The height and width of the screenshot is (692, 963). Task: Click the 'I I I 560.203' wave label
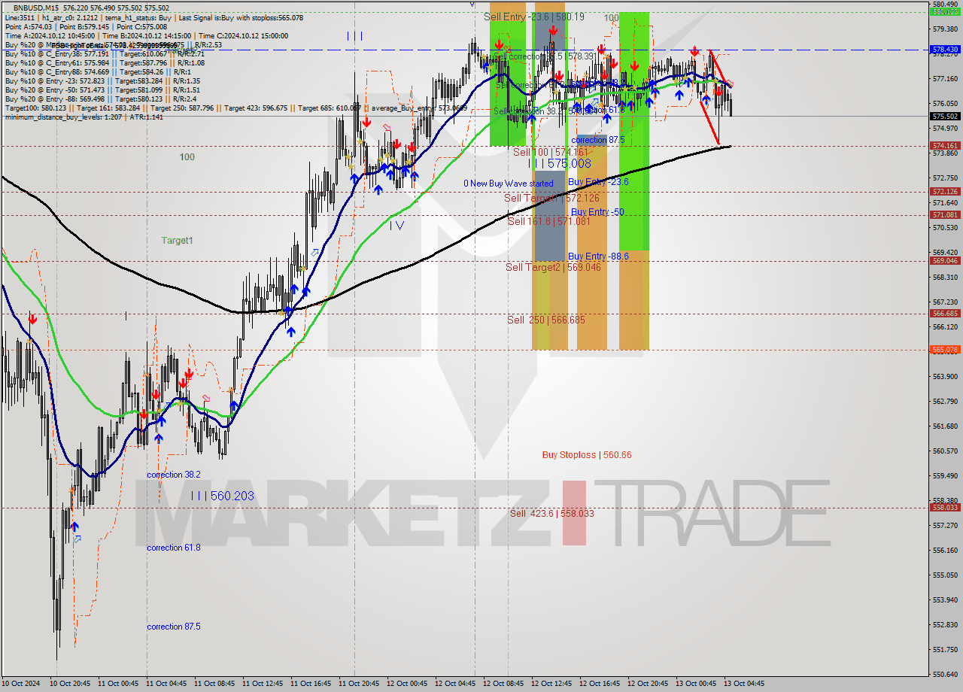pyautogui.click(x=222, y=496)
